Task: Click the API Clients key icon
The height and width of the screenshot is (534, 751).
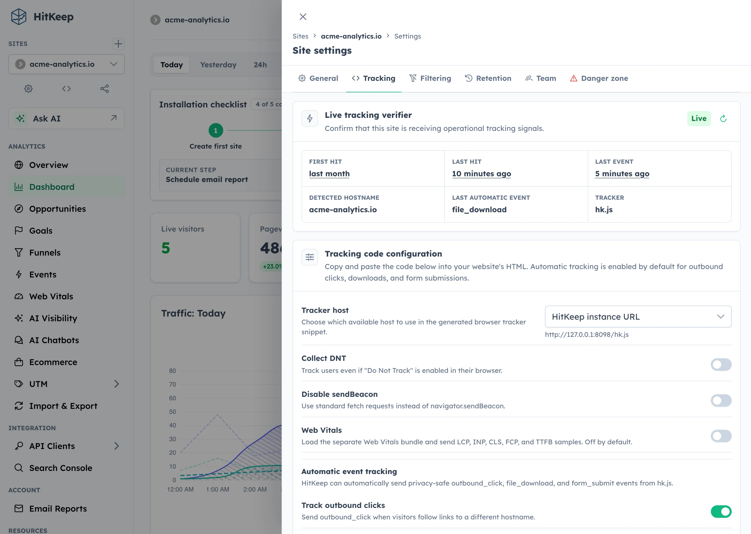Action: point(19,446)
